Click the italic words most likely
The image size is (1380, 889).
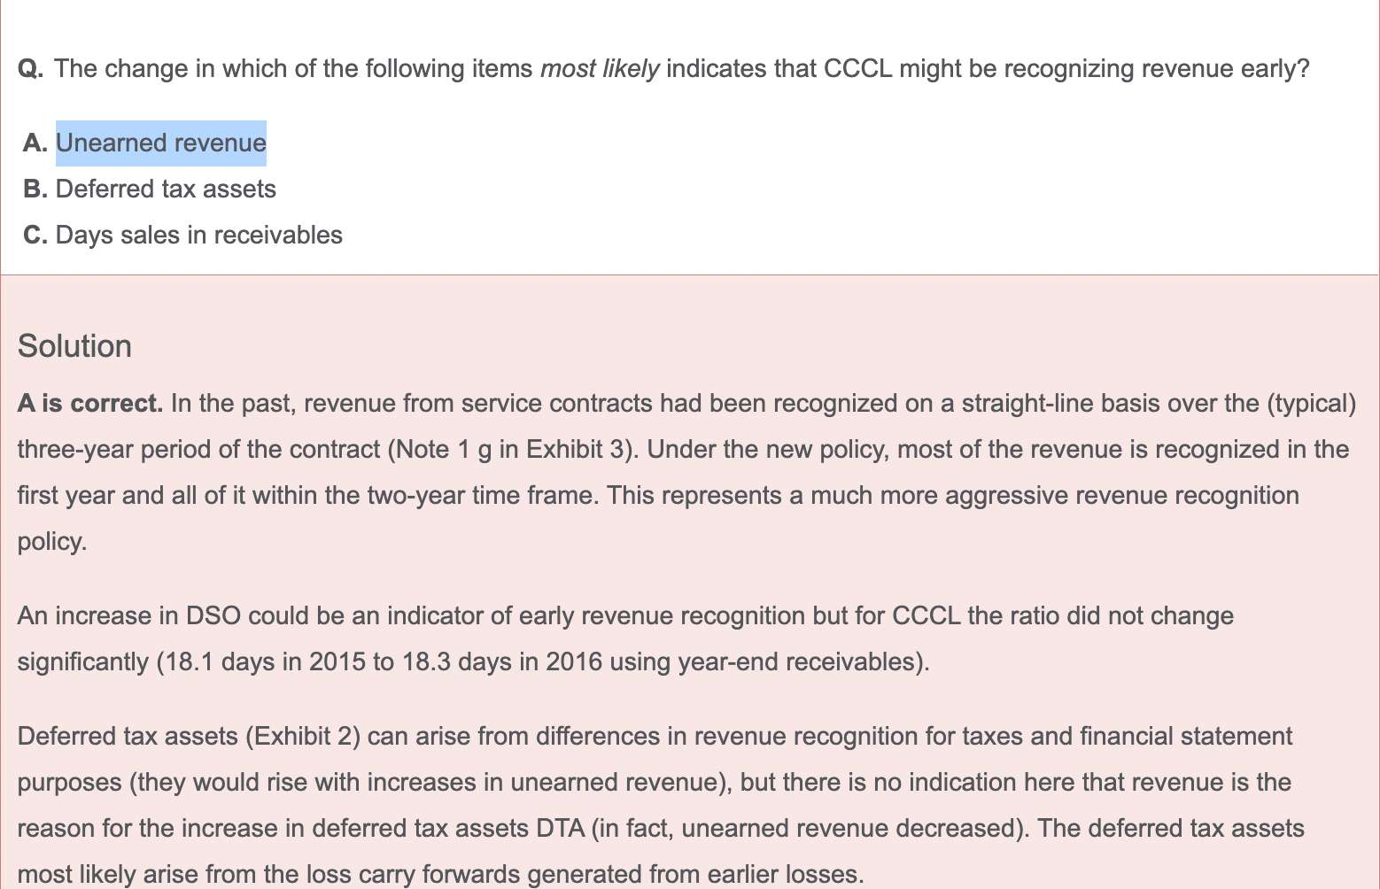600,68
